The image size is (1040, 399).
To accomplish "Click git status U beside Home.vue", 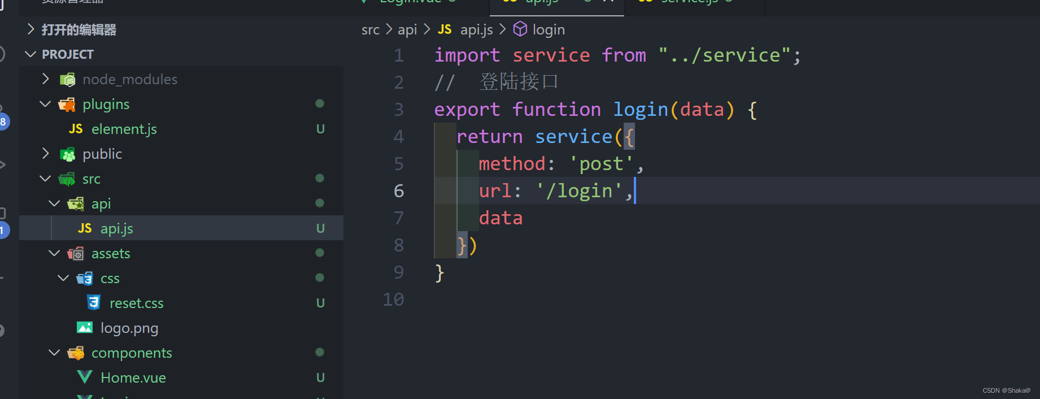I will (x=320, y=378).
